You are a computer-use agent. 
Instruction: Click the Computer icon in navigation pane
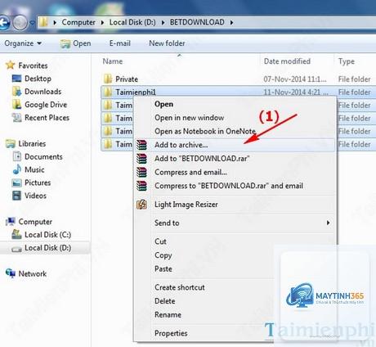(11, 222)
